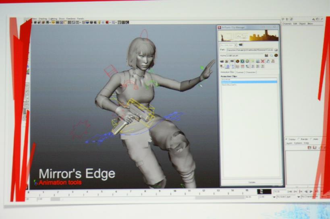Click the second layer icon in the layer editor
Screen dimensions: 330x219
pyautogui.click(x=314, y=147)
